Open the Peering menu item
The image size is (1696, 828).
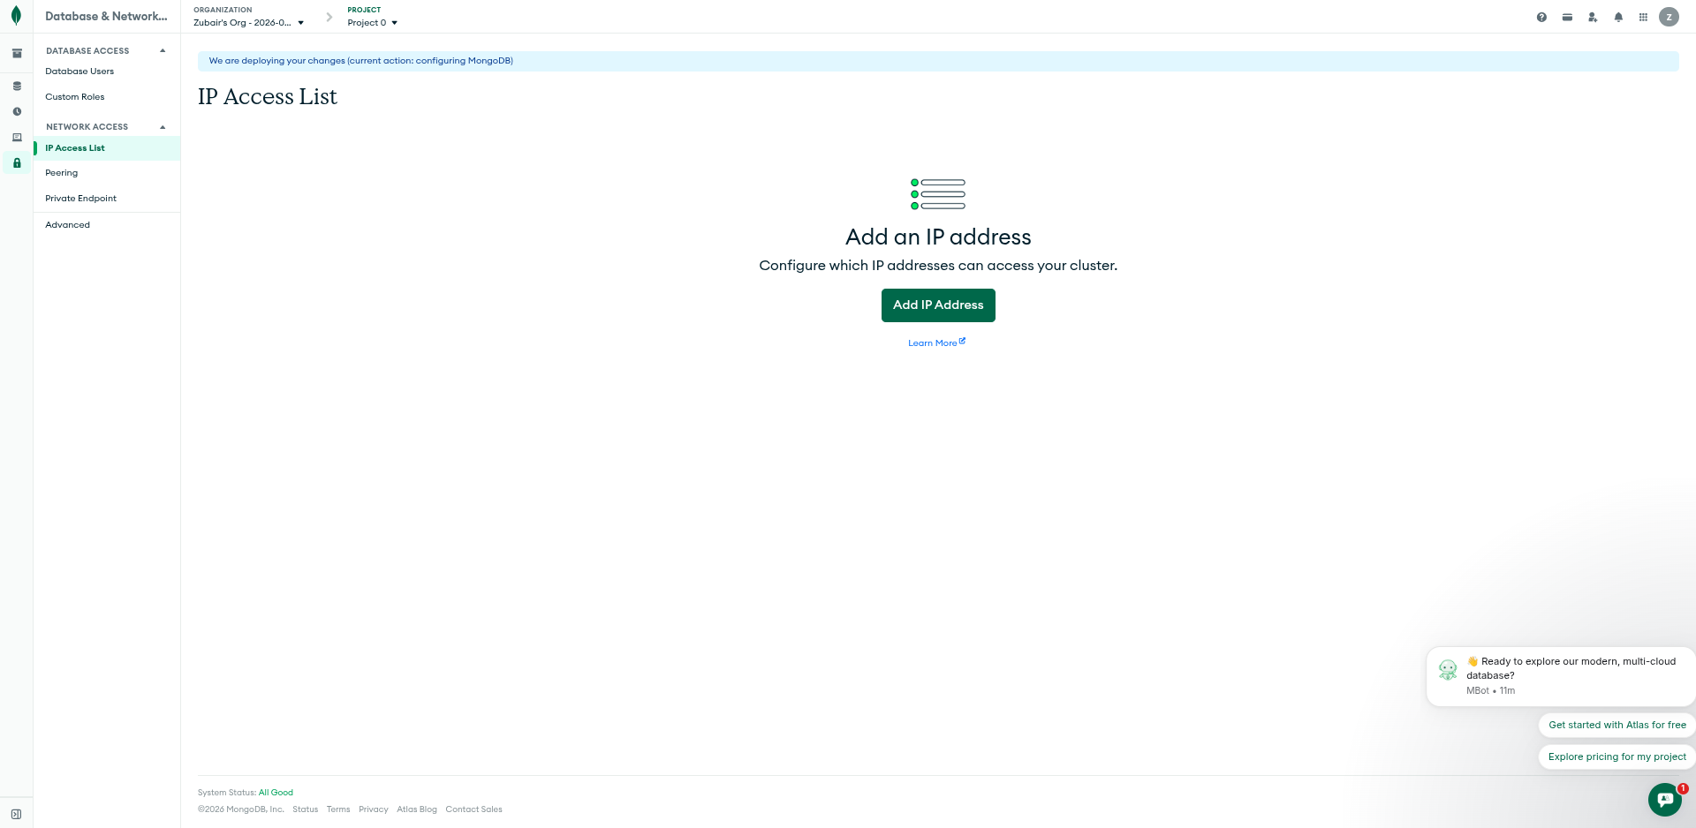(x=62, y=173)
